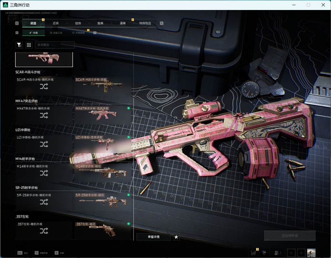
Task: Select SR-25 random appearance shuffle icon
Action: pyautogui.click(x=44, y=202)
